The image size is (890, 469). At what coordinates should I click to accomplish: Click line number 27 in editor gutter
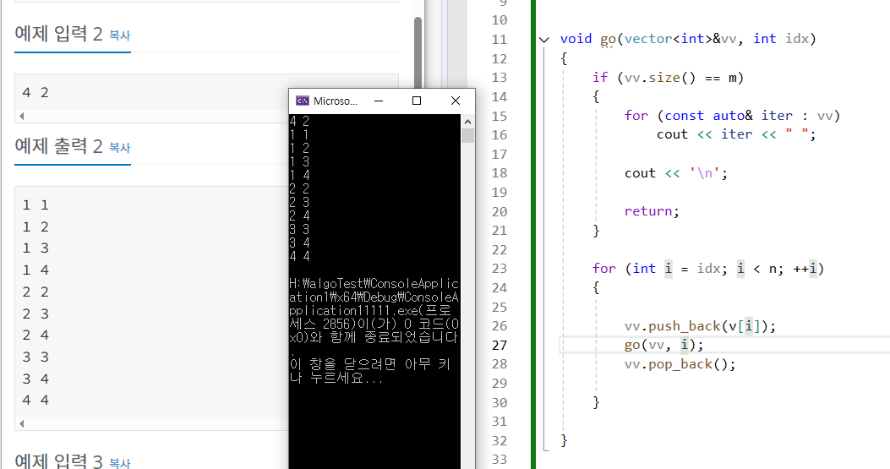pyautogui.click(x=499, y=346)
